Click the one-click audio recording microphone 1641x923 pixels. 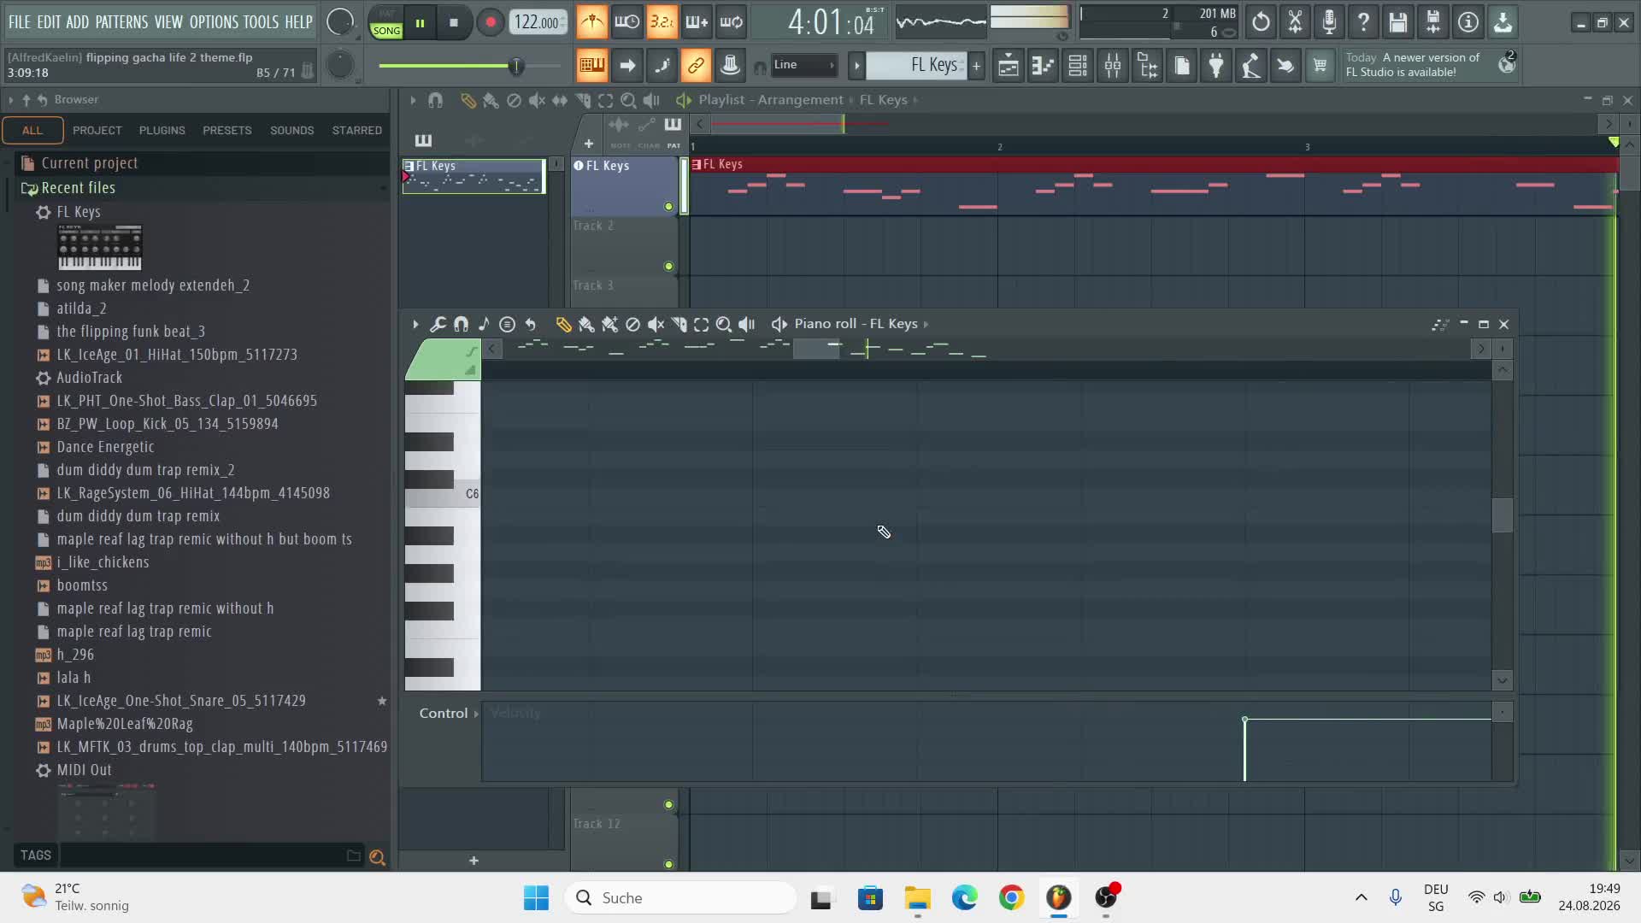[x=1329, y=22]
